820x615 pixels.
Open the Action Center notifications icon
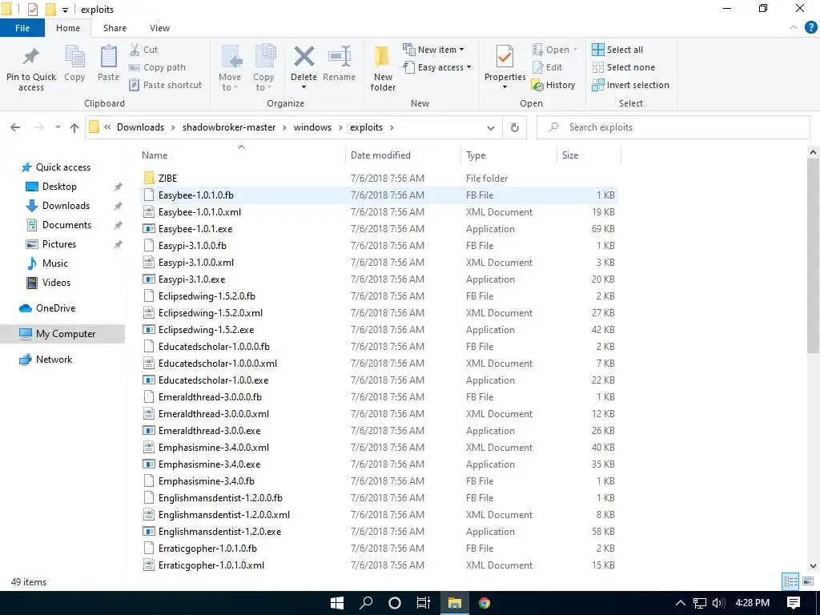[x=794, y=603]
